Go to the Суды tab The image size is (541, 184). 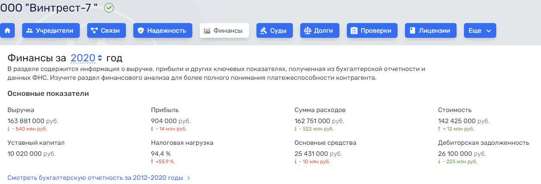(x=274, y=31)
